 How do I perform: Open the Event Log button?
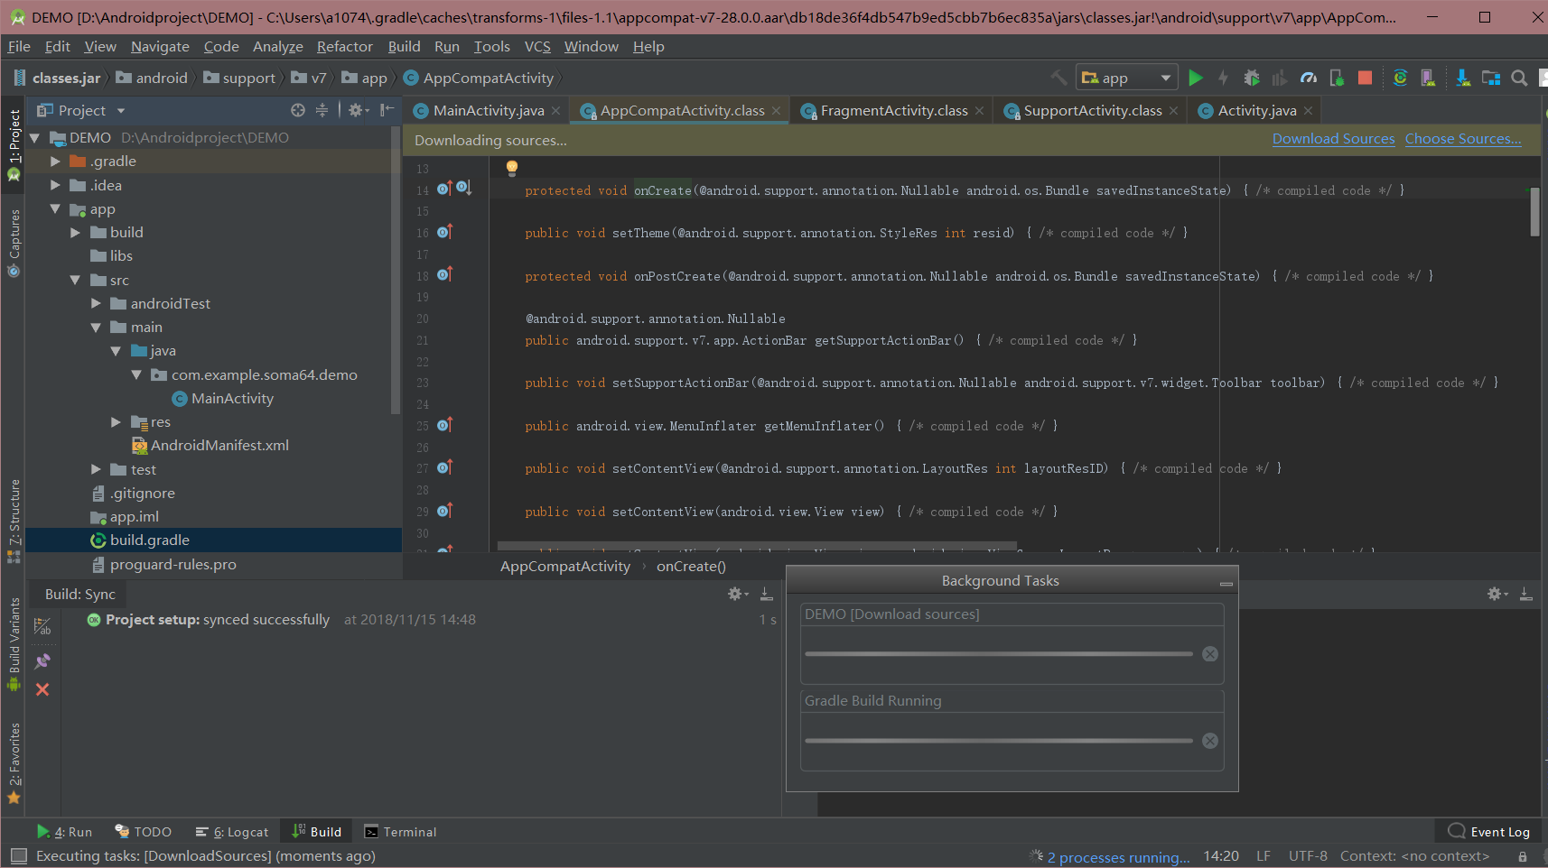[1489, 832]
